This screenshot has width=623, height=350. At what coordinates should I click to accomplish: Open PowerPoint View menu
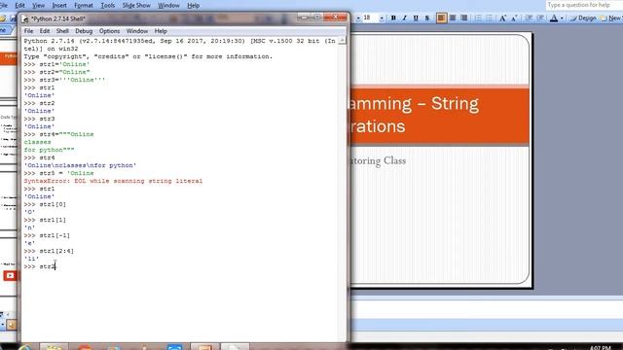point(38,5)
